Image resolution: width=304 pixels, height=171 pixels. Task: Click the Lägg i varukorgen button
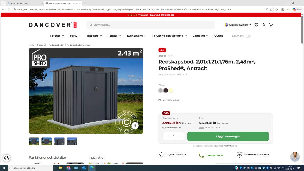(x=228, y=136)
